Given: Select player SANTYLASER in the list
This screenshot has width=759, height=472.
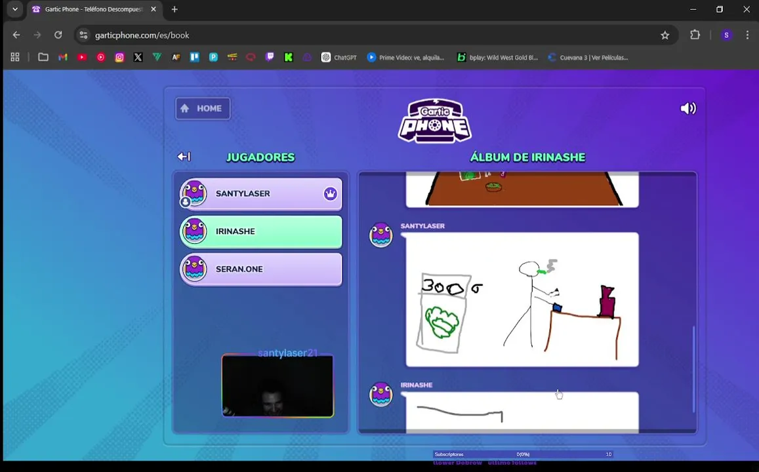Looking at the screenshot, I should [x=261, y=193].
